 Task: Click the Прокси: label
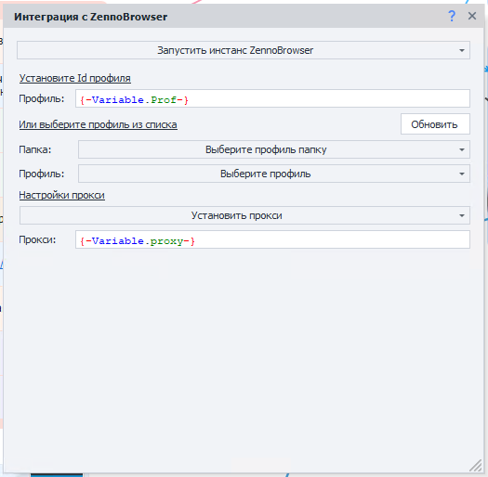point(37,239)
